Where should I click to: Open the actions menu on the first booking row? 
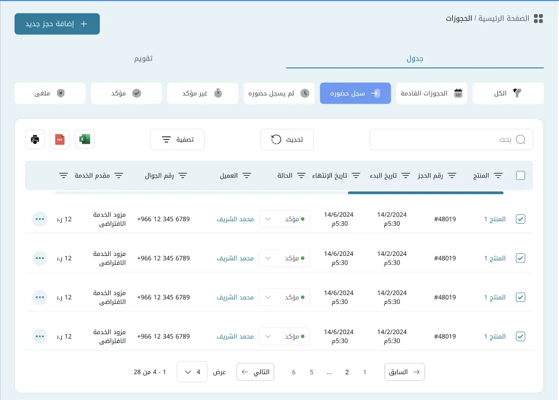coord(40,219)
